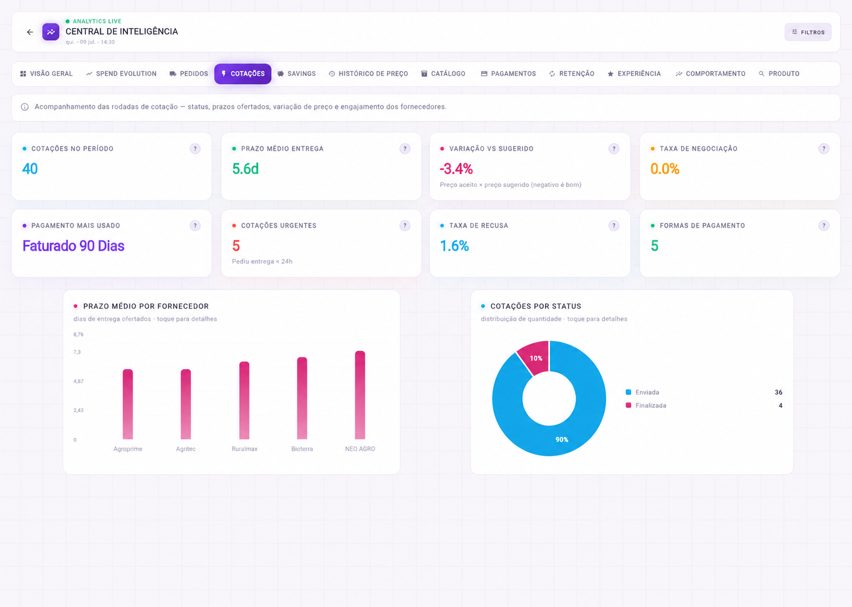Click the Enviada legend label
The image size is (852, 607).
click(647, 393)
